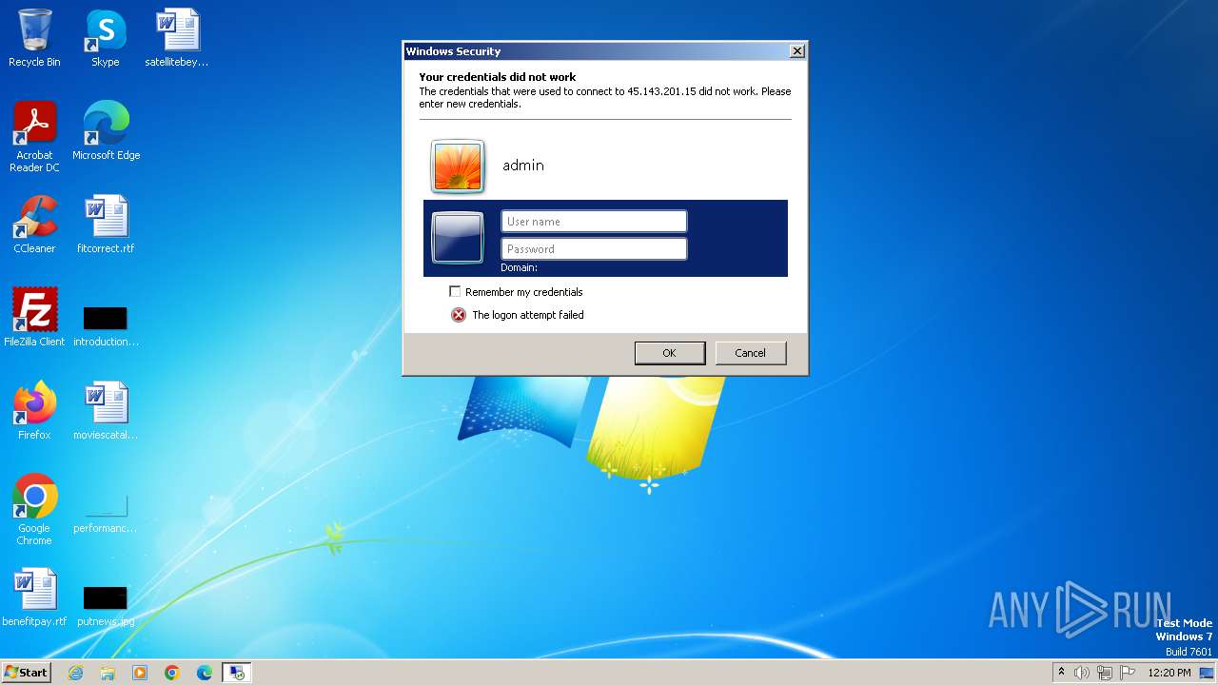The image size is (1218, 685).
Task: Select the admin account tile
Action: click(x=605, y=166)
